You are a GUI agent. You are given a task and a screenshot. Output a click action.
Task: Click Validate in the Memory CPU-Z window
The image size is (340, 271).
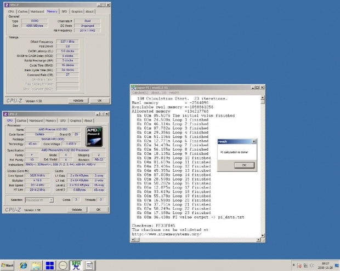click(x=78, y=101)
